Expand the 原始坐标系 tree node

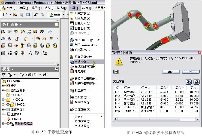point(3,90)
